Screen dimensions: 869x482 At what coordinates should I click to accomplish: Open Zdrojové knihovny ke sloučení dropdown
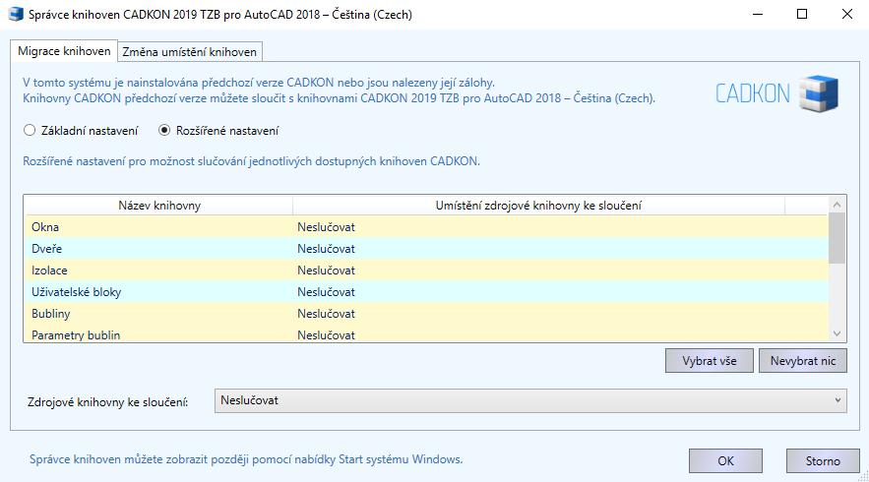click(530, 400)
